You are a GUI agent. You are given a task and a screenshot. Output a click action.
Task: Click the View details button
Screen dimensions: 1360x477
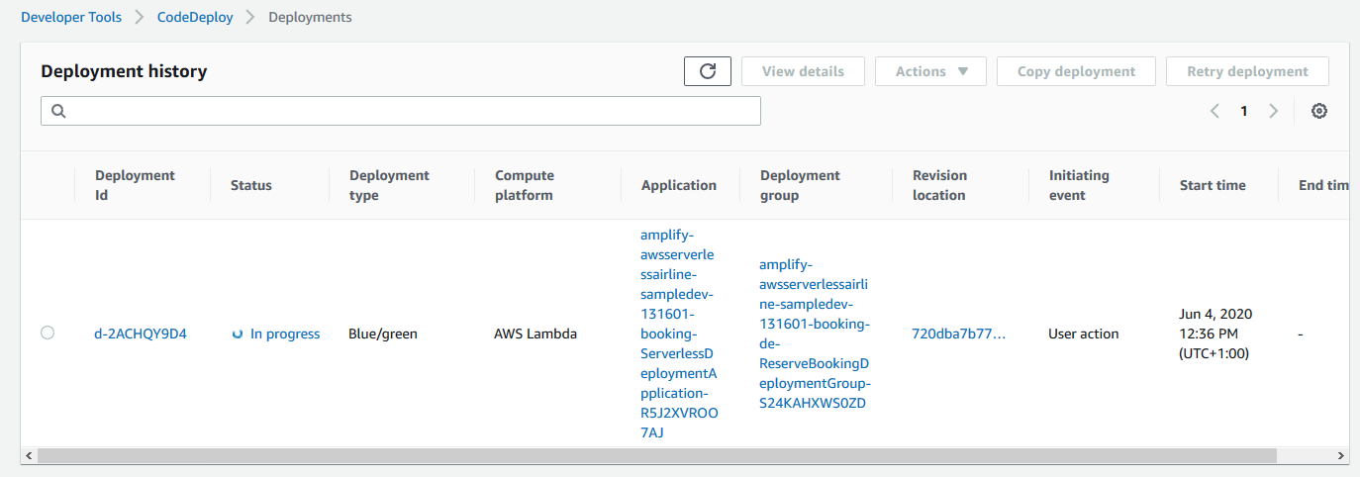pos(803,71)
